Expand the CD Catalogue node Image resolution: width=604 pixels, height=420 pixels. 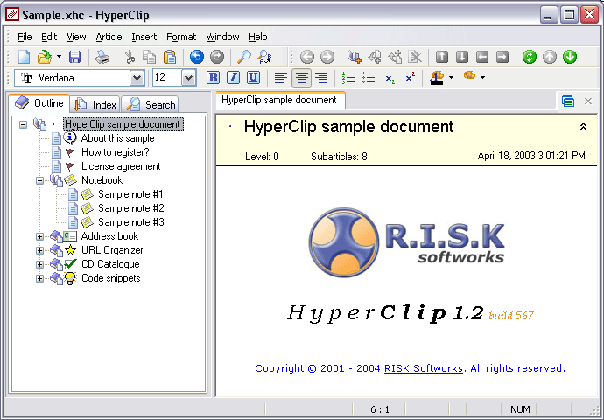click(x=39, y=264)
